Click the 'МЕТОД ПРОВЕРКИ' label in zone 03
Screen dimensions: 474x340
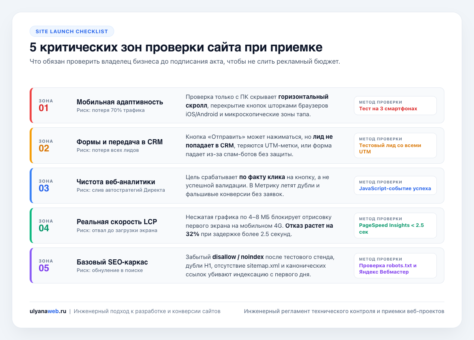pyautogui.click(x=381, y=182)
